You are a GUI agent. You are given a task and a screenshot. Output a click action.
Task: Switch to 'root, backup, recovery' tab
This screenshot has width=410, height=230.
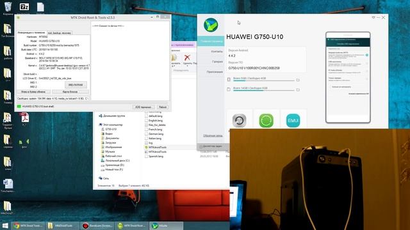pyautogui.click(x=60, y=33)
